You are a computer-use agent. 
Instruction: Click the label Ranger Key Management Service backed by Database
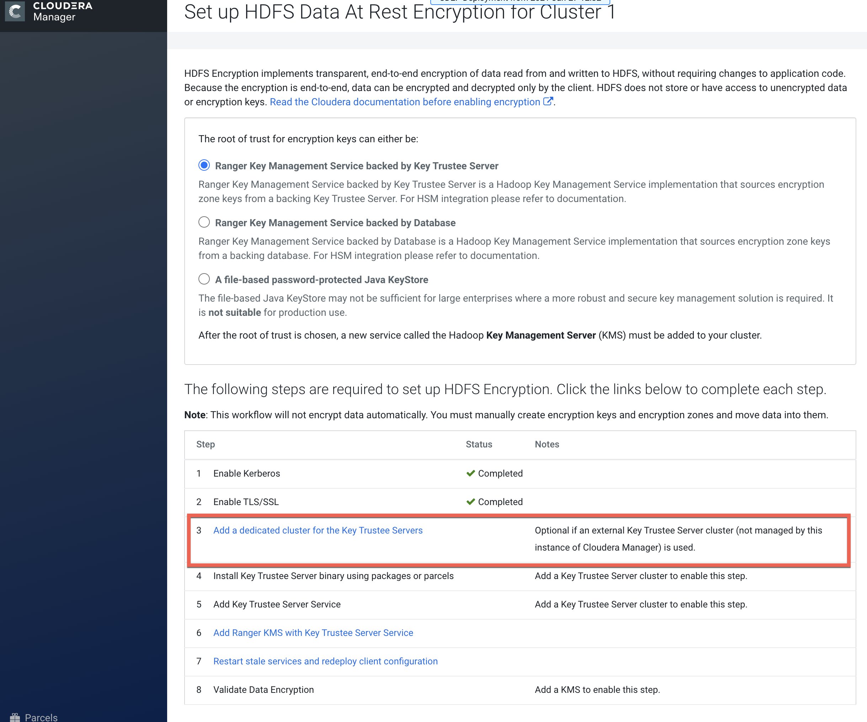[335, 223]
